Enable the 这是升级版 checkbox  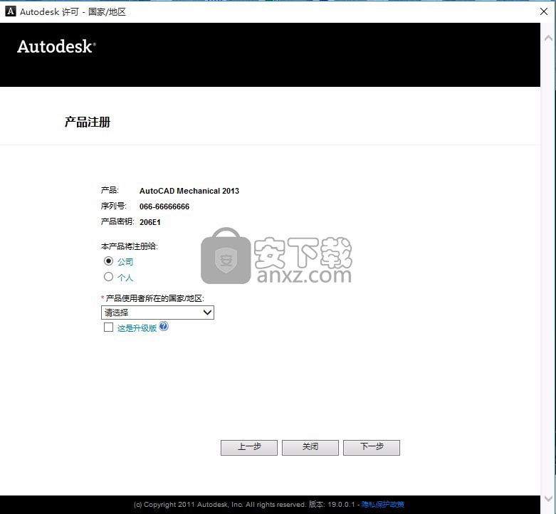click(108, 327)
